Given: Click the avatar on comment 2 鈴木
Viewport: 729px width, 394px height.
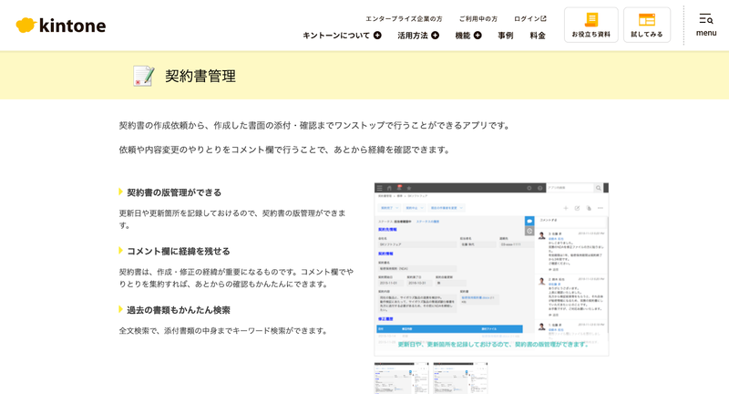Looking at the screenshot, I should pyautogui.click(x=541, y=281).
